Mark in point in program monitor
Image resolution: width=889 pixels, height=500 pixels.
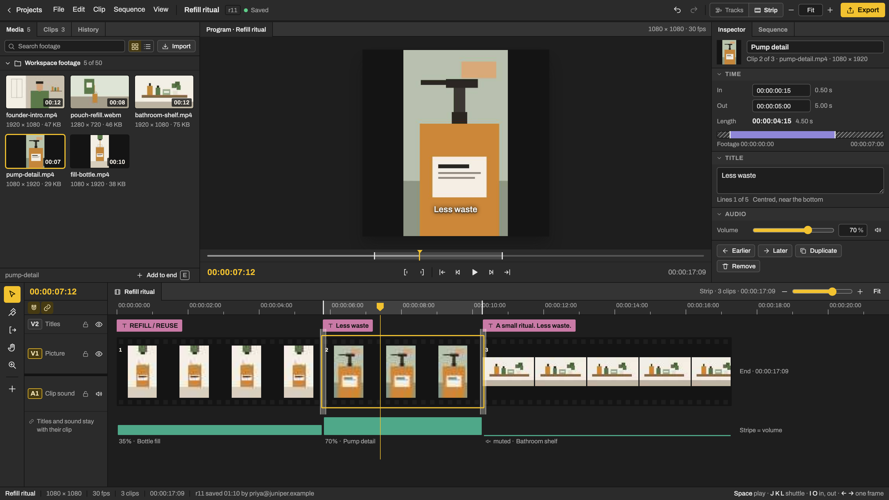406,272
